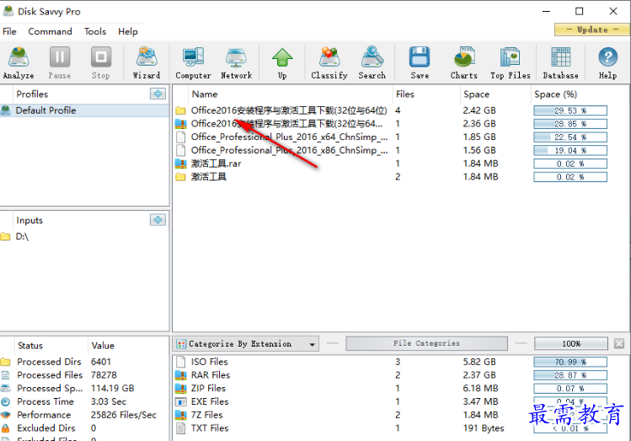The image size is (631, 441).
Task: Click the Performance status row
Action: click(84, 415)
